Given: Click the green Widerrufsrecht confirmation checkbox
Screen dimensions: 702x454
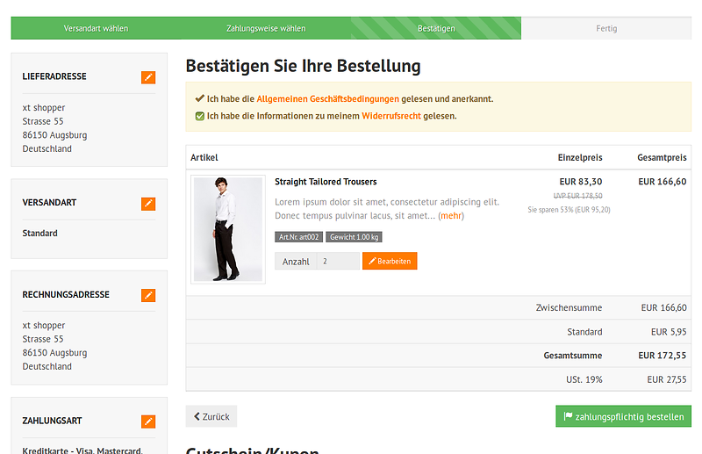Looking at the screenshot, I should (x=199, y=116).
